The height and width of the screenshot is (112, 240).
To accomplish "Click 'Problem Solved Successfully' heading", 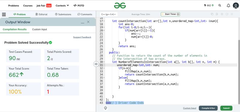I will click(26, 42).
